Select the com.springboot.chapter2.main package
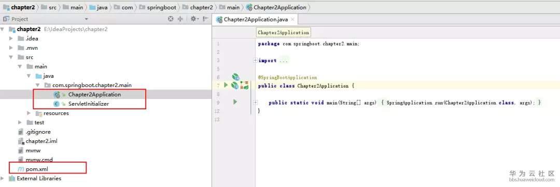Viewport: 560px width, 187px height. [x=92, y=85]
